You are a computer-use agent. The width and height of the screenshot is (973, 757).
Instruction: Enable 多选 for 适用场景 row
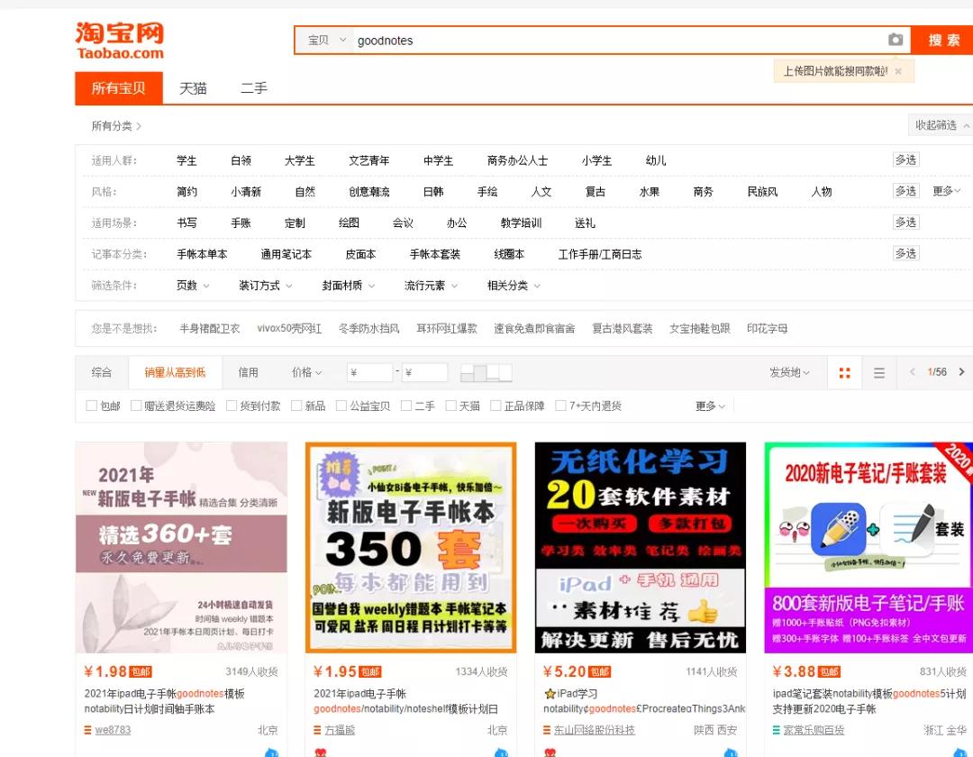pos(905,222)
